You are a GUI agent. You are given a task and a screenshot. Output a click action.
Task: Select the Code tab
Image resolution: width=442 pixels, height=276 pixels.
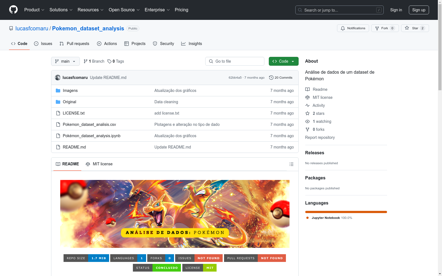(19, 44)
